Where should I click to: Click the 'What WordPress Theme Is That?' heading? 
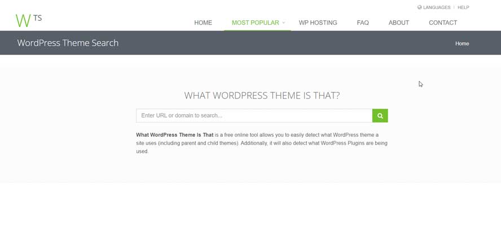pyautogui.click(x=262, y=96)
